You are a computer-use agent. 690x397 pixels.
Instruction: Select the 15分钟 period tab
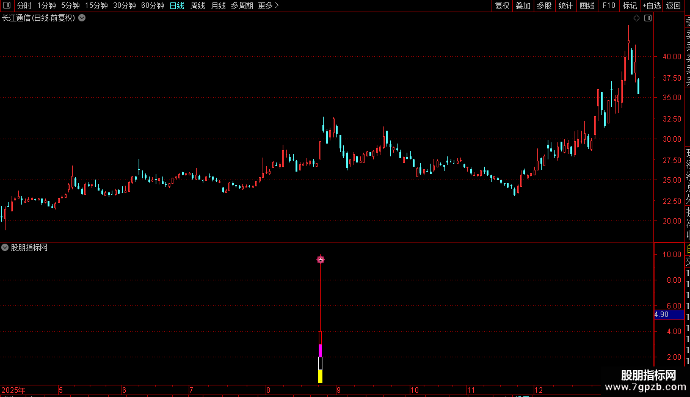point(96,5)
